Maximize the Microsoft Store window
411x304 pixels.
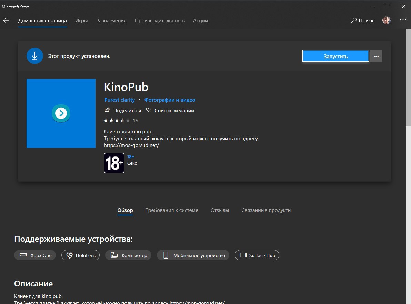tap(388, 7)
